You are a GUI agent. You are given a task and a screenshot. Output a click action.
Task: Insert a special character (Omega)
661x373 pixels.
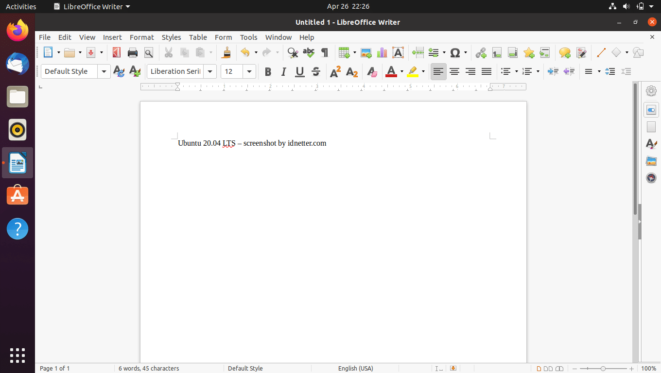455,52
